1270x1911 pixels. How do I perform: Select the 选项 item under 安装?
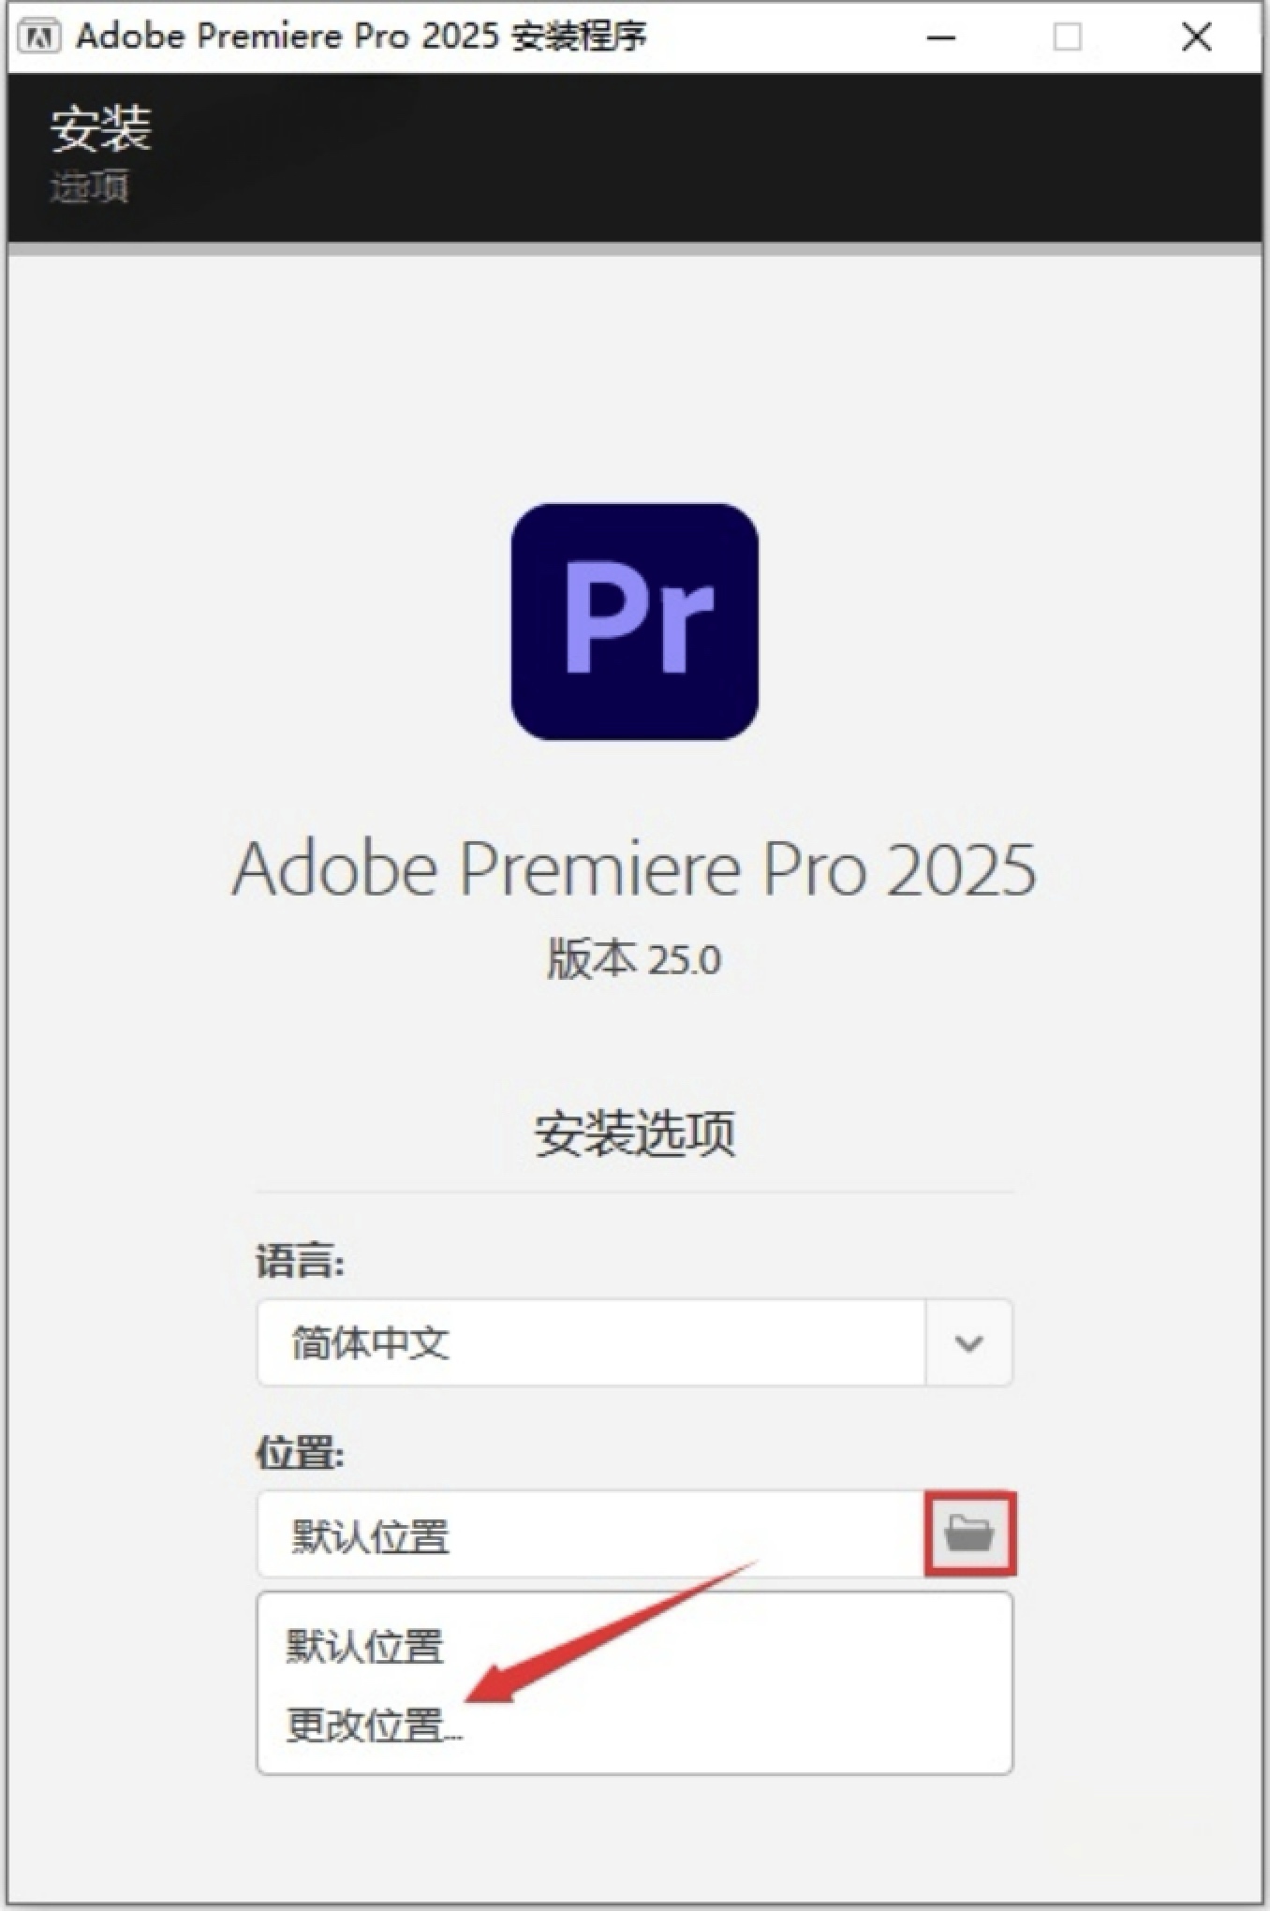pyautogui.click(x=89, y=185)
